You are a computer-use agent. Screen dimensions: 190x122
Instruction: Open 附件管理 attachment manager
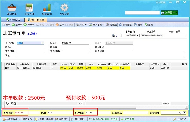click(125, 25)
